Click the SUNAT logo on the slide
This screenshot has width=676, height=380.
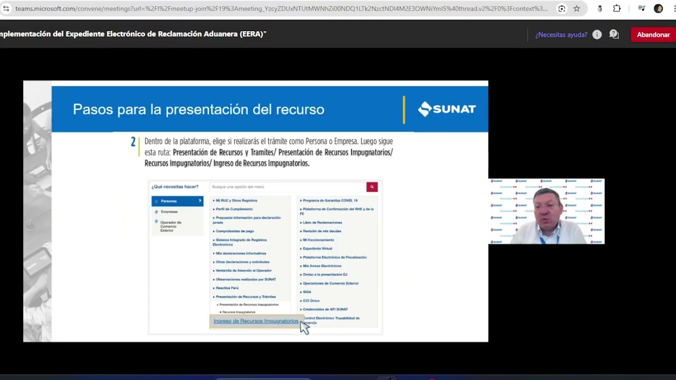pyautogui.click(x=447, y=109)
